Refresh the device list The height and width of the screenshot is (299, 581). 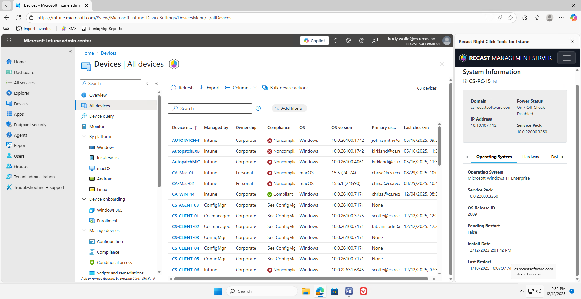(x=182, y=88)
